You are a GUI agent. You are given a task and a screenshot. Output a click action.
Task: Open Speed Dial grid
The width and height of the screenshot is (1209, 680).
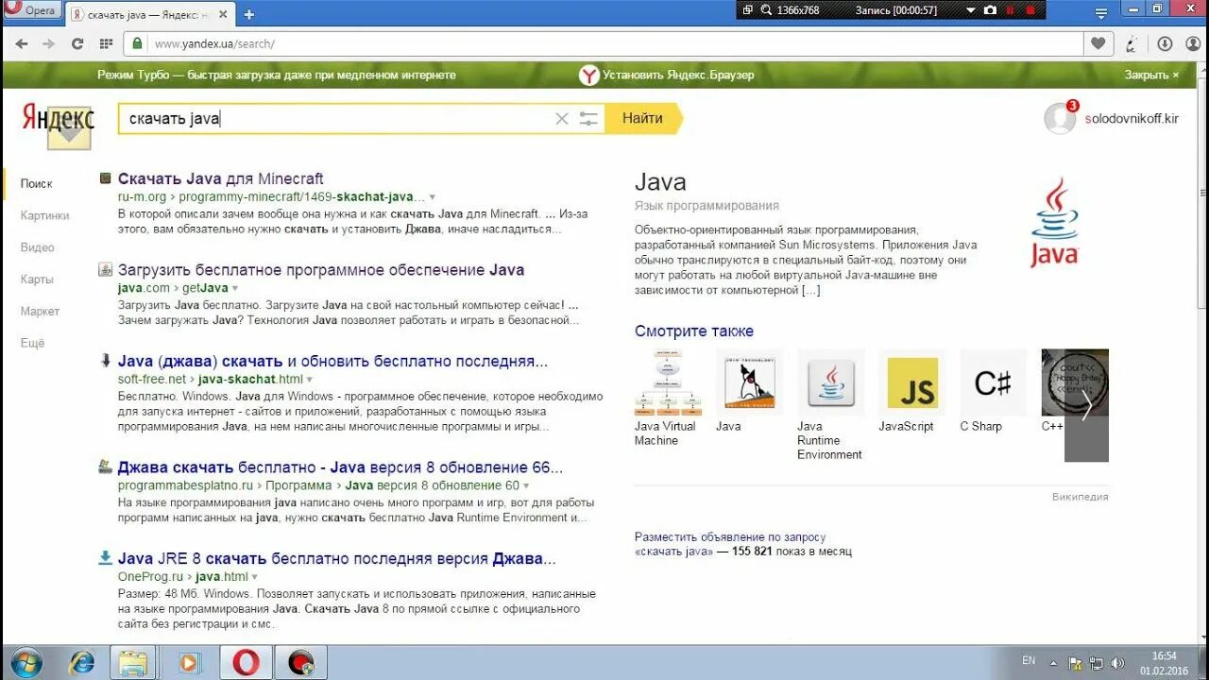(x=106, y=43)
